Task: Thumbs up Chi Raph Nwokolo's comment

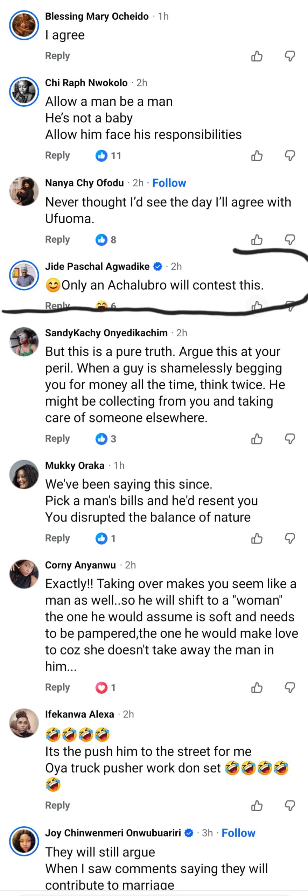Action: (257, 156)
